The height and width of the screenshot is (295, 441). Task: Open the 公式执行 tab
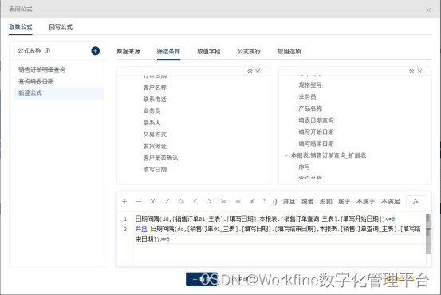point(249,52)
